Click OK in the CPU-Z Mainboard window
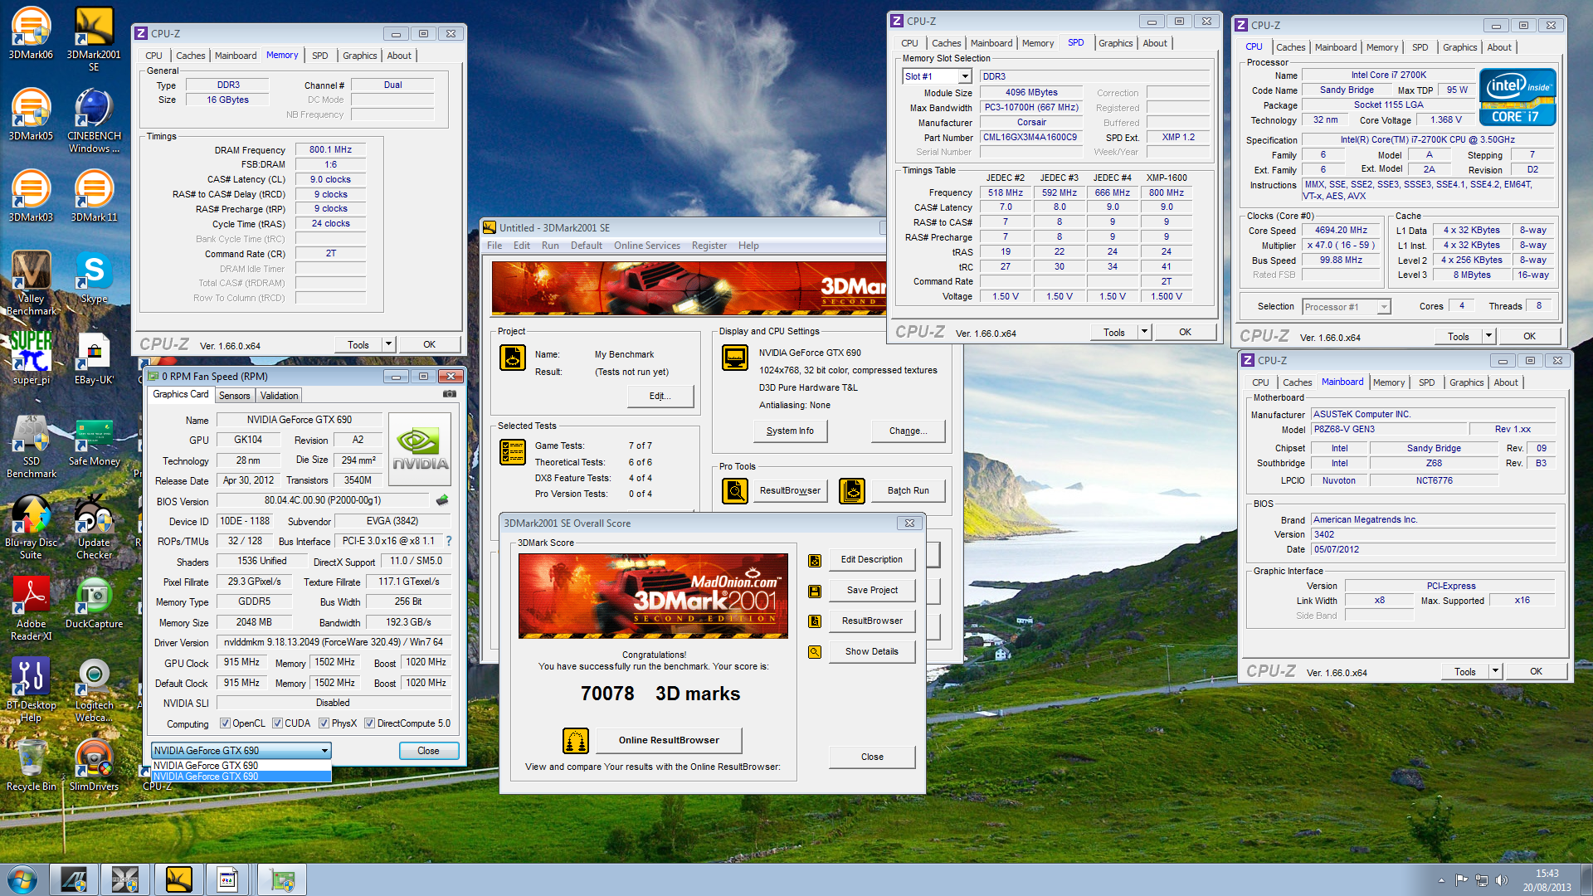The width and height of the screenshot is (1593, 896). (1536, 671)
